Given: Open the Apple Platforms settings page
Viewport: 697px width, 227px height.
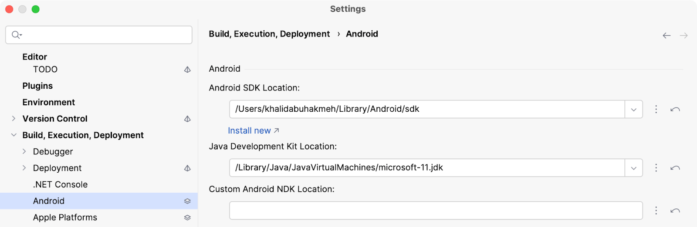Looking at the screenshot, I should point(65,217).
